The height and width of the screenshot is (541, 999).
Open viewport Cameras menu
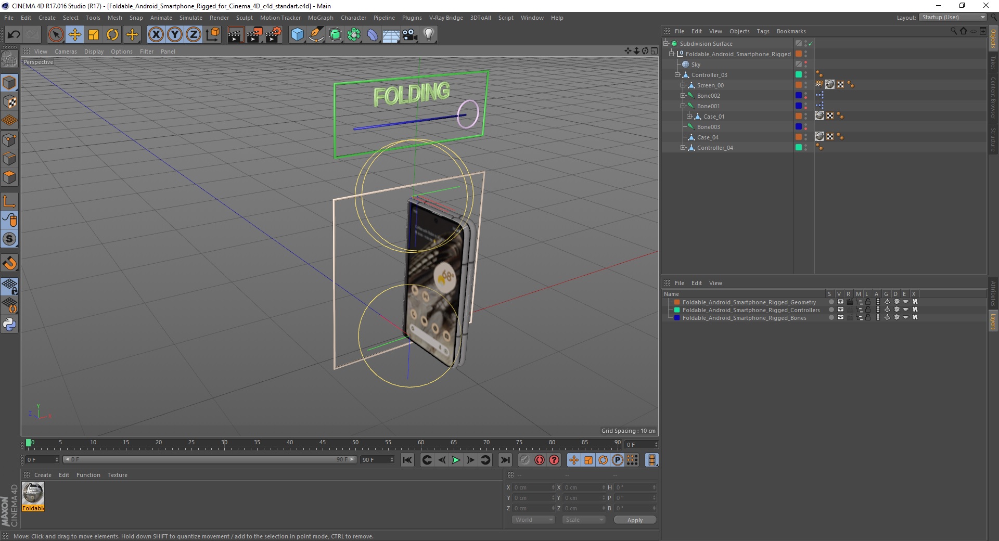(x=66, y=51)
